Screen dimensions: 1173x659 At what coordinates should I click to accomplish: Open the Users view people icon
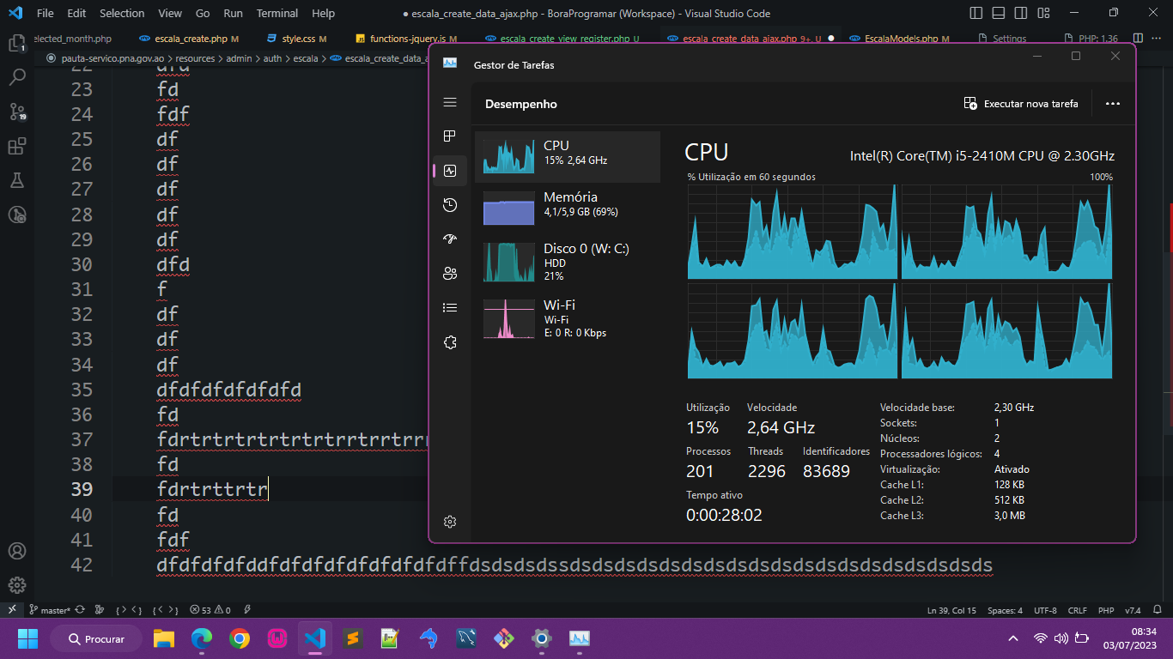(x=449, y=273)
